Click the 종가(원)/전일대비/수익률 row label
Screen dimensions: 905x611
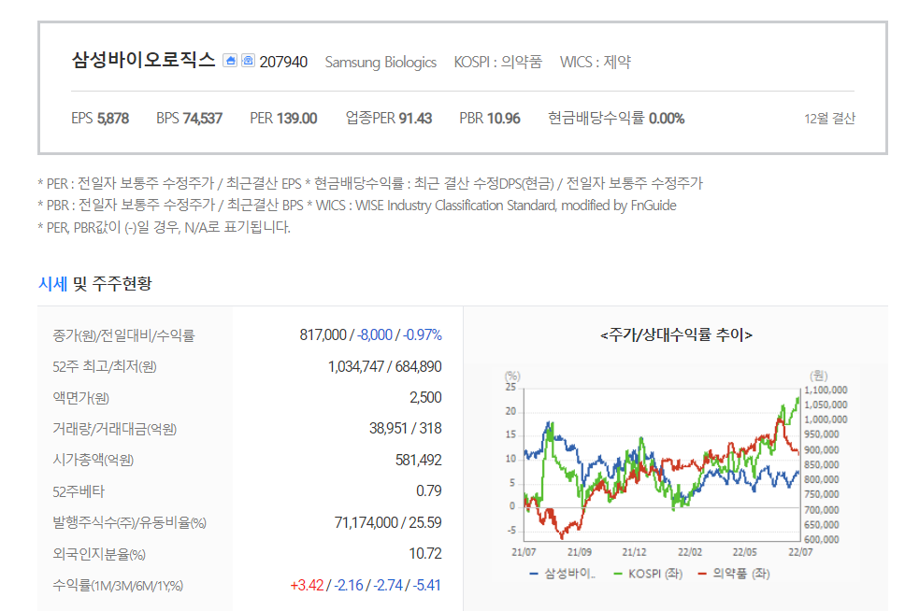click(123, 335)
